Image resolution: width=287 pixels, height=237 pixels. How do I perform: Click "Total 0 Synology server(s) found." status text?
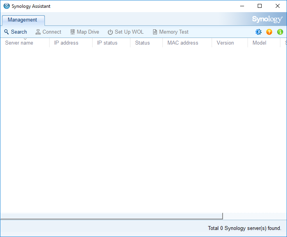tap(244, 228)
